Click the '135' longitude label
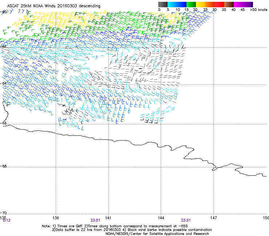 [x=3, y=217]
